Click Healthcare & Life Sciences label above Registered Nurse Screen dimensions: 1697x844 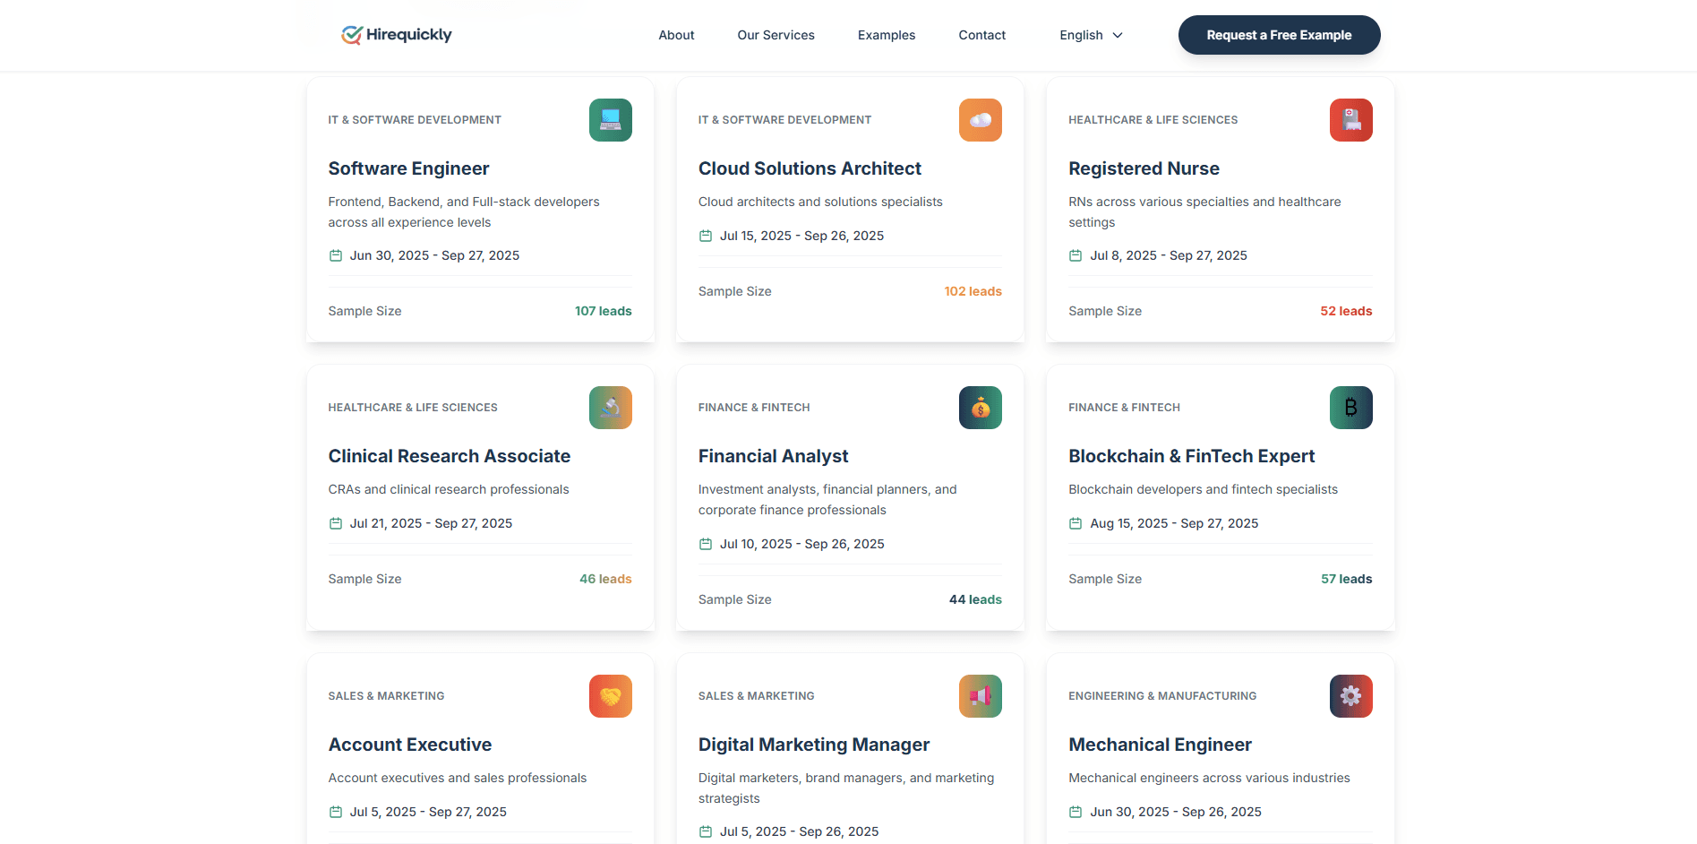tap(1153, 120)
